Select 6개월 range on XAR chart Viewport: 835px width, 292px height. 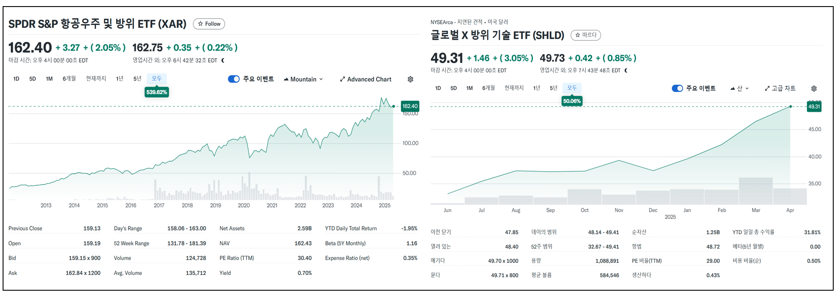(69, 79)
